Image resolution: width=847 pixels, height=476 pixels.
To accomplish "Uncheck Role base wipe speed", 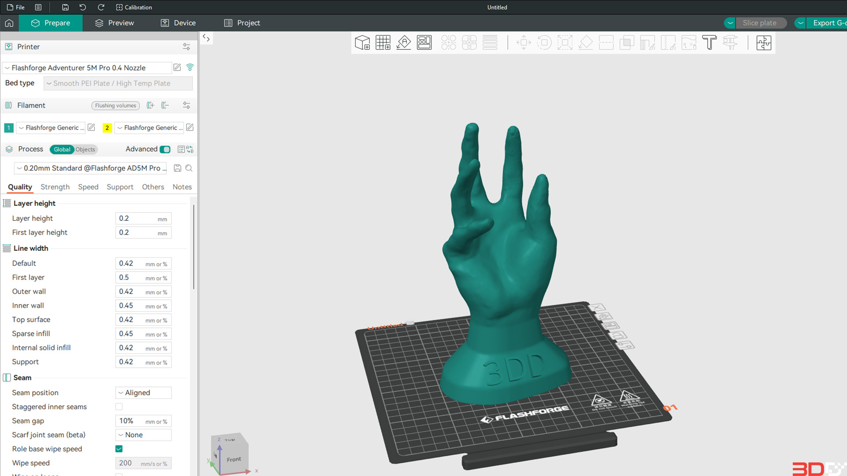I will tap(119, 449).
